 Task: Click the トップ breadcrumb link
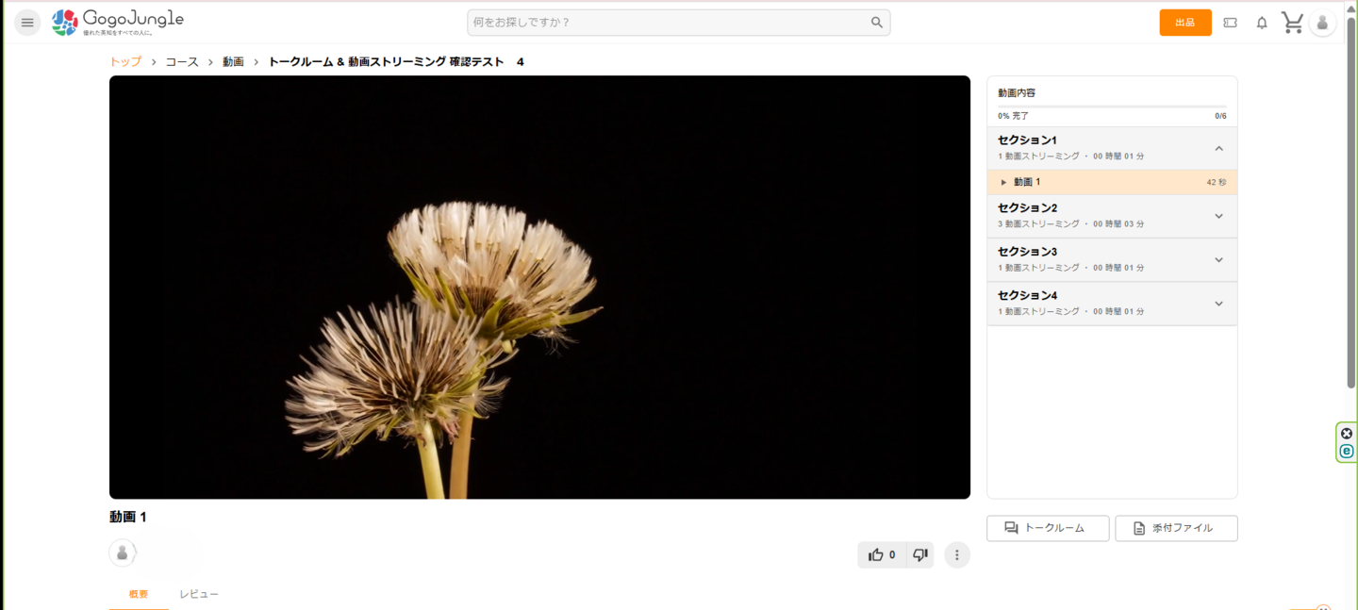pyautogui.click(x=125, y=62)
